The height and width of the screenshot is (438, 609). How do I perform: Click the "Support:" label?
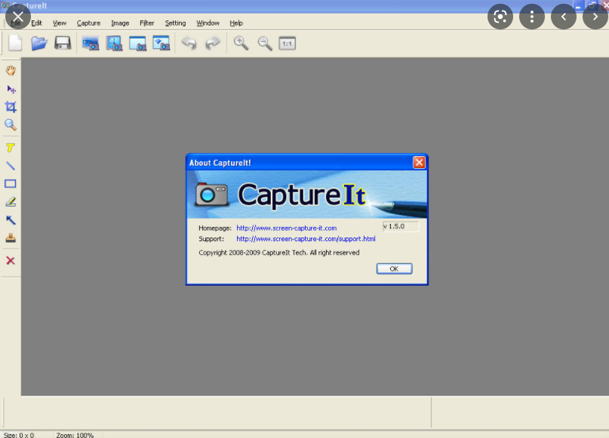[211, 239]
